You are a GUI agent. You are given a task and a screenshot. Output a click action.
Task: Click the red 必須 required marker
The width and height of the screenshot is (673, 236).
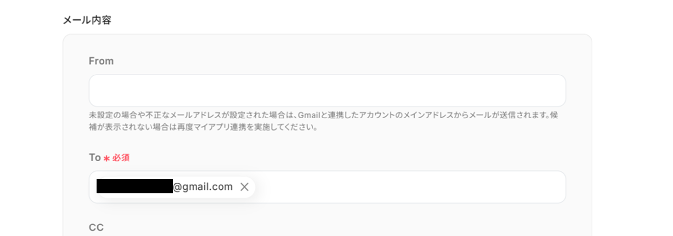[x=121, y=158]
